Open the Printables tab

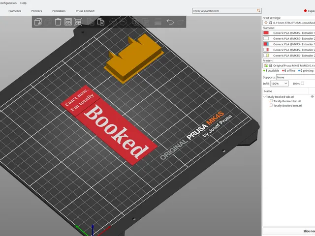point(59,11)
